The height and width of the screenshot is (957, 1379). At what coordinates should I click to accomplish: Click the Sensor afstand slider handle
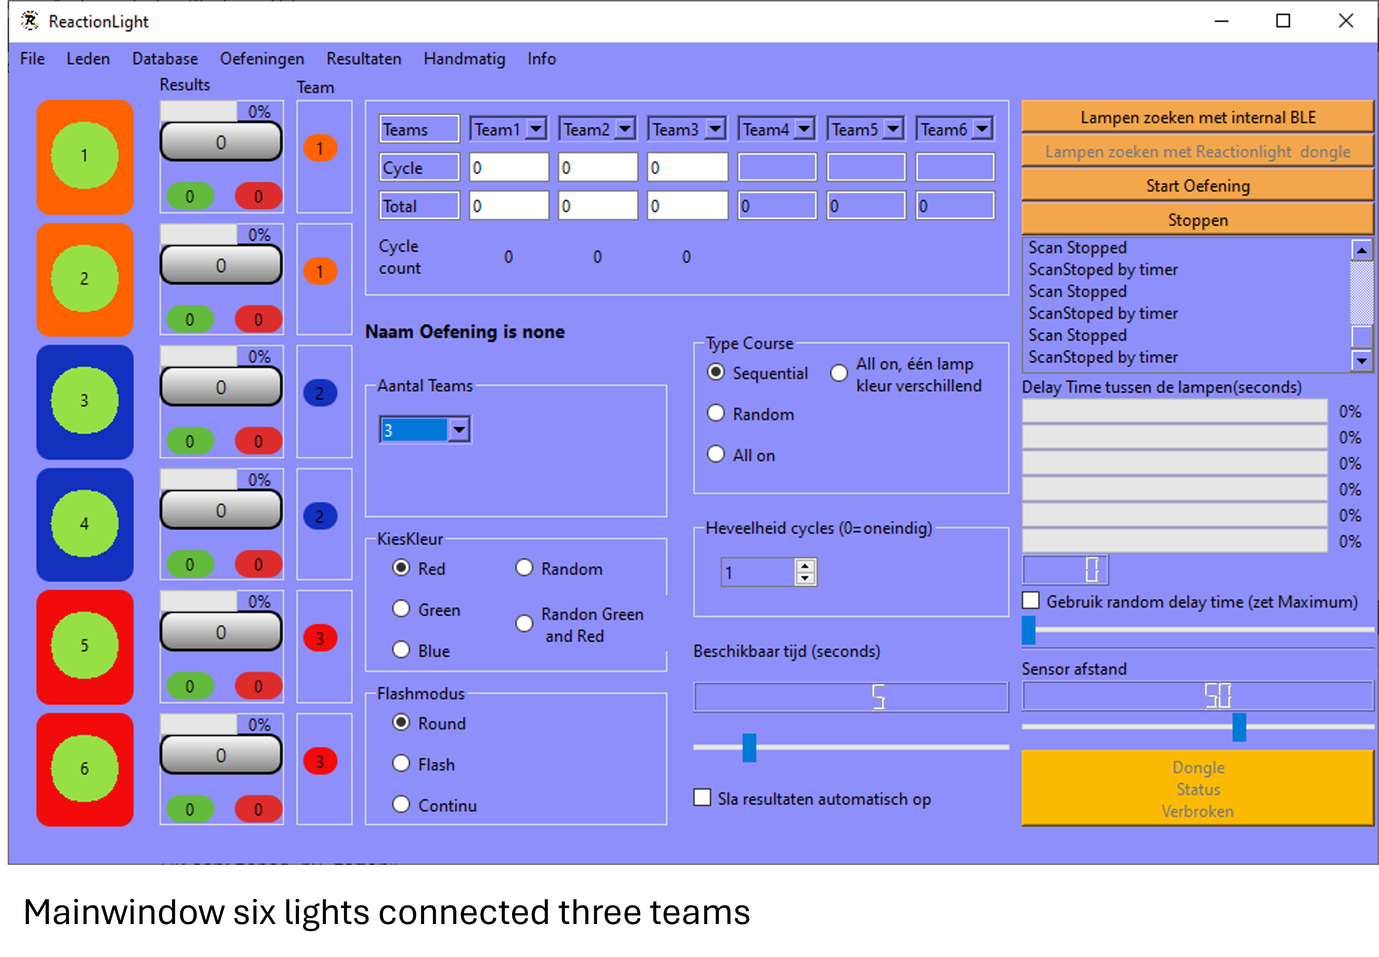pyautogui.click(x=1239, y=727)
